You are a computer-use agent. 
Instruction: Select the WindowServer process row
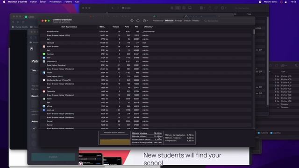coord(146,32)
